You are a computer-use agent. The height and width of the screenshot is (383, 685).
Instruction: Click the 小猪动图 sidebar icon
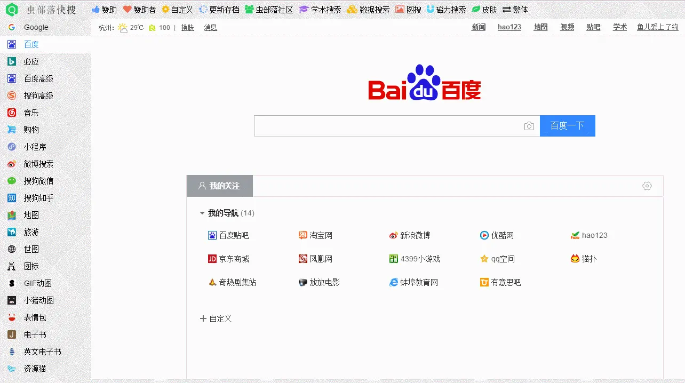tap(12, 300)
